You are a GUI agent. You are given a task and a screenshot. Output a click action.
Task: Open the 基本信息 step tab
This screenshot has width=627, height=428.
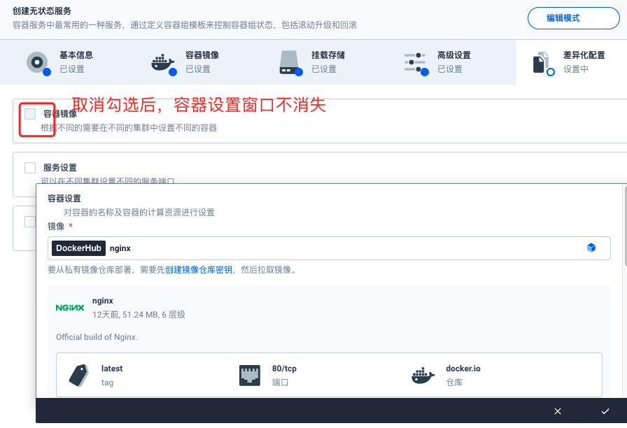[x=63, y=62]
